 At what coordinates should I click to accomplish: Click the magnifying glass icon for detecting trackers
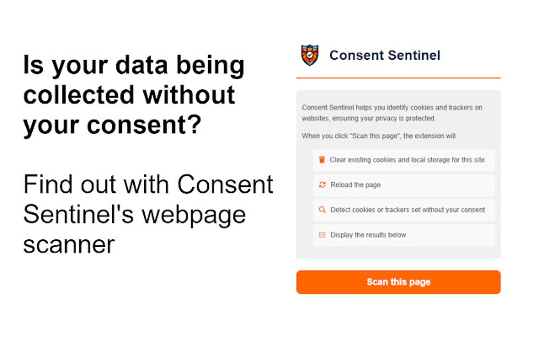[x=321, y=209]
